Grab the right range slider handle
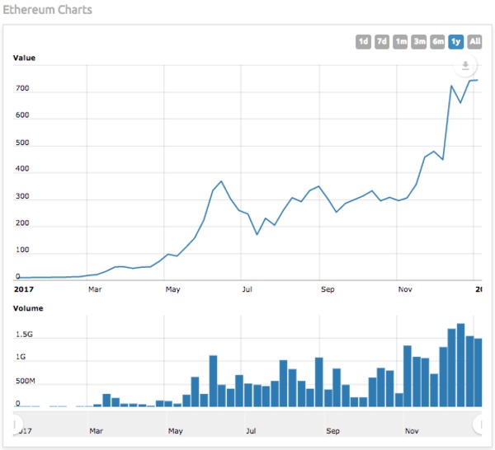 tap(478, 424)
